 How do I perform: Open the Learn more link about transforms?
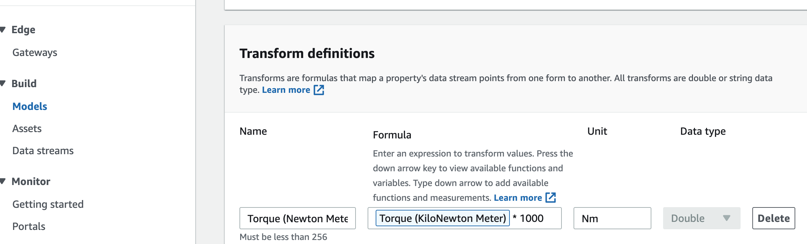[x=286, y=90]
